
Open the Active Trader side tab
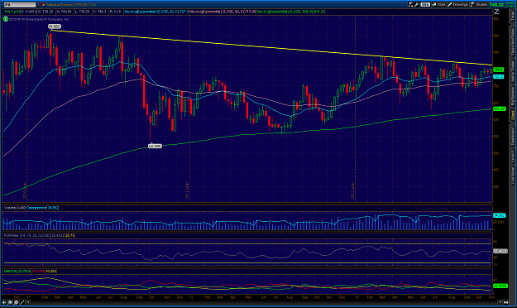pyautogui.click(x=513, y=71)
